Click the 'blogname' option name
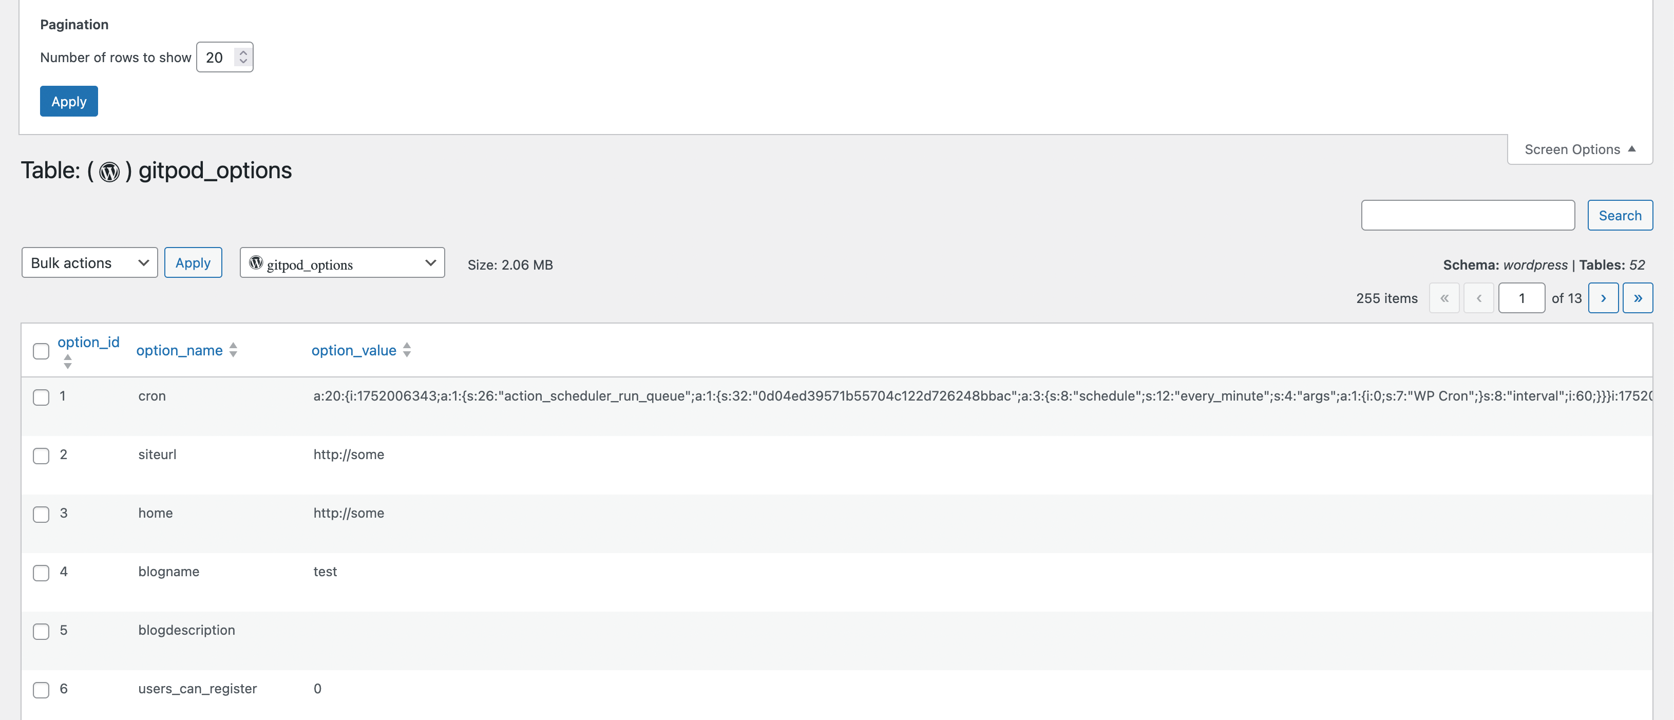This screenshot has width=1674, height=720. click(x=169, y=571)
